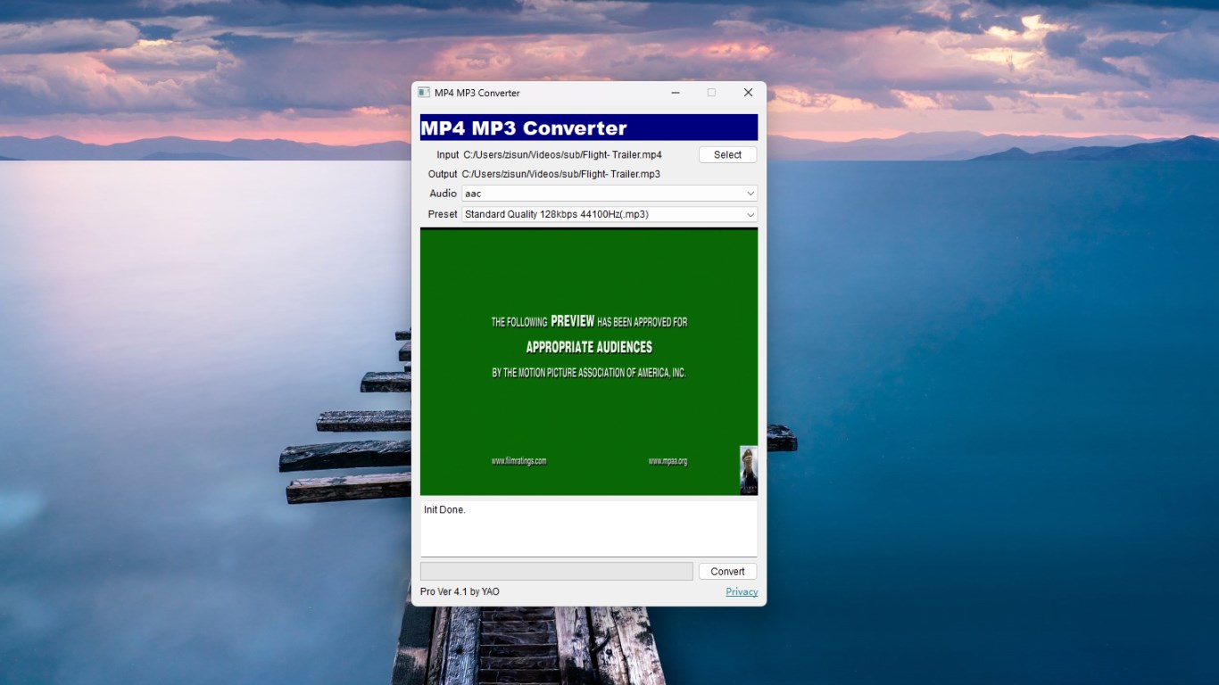Click the MP4 MP3 Converter title-bar app icon

(x=424, y=93)
